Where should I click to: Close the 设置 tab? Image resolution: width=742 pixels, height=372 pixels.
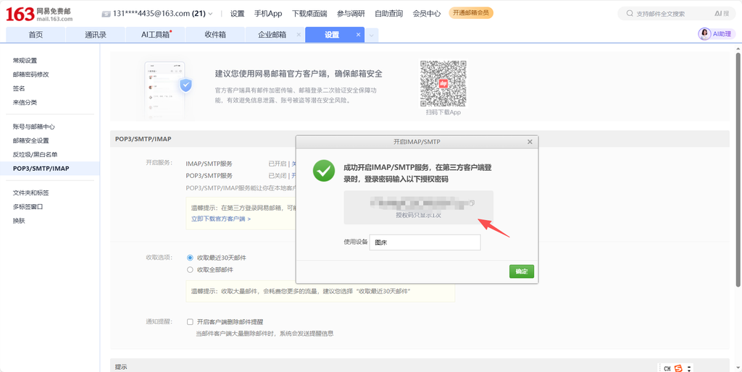click(358, 35)
